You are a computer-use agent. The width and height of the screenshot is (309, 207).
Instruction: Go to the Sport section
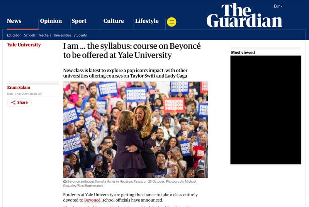point(79,21)
